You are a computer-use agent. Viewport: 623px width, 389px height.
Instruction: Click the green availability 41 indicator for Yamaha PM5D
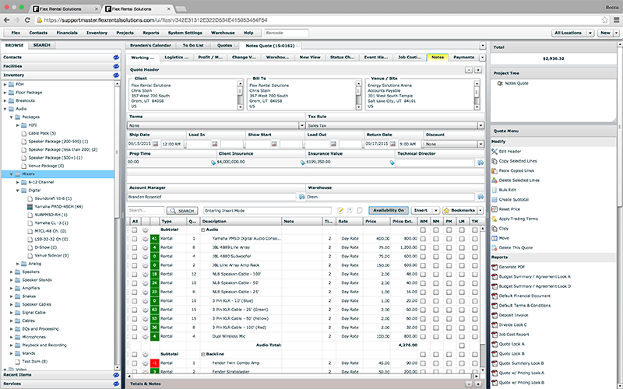[x=154, y=239]
